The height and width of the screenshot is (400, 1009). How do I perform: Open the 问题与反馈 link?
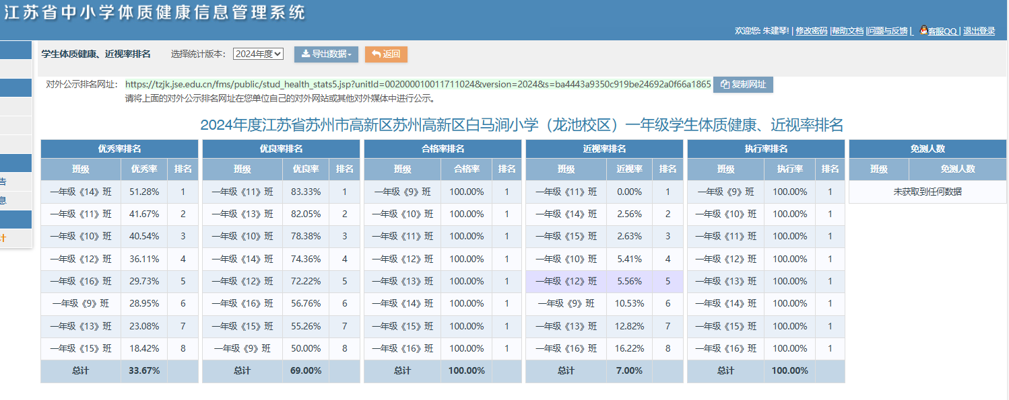click(x=887, y=31)
